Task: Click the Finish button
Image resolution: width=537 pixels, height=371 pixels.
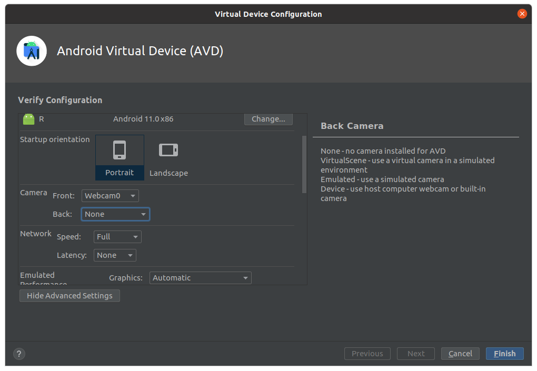Action: tap(504, 354)
